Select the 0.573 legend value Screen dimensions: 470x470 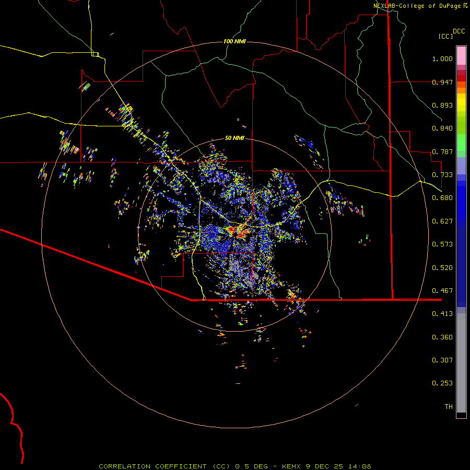click(x=442, y=244)
